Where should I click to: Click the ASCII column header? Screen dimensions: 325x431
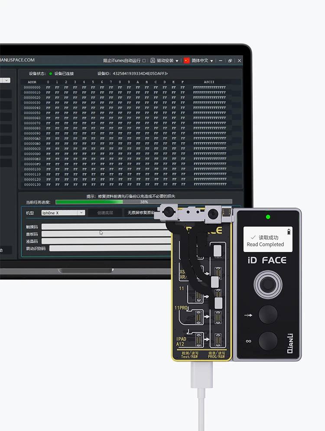[209, 82]
